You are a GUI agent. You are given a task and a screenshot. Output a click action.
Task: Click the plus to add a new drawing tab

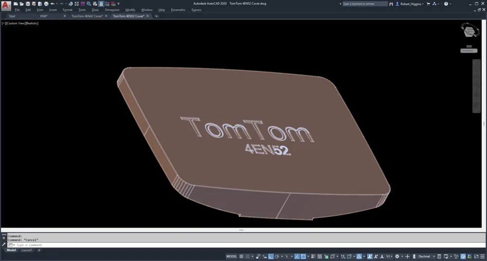point(156,16)
